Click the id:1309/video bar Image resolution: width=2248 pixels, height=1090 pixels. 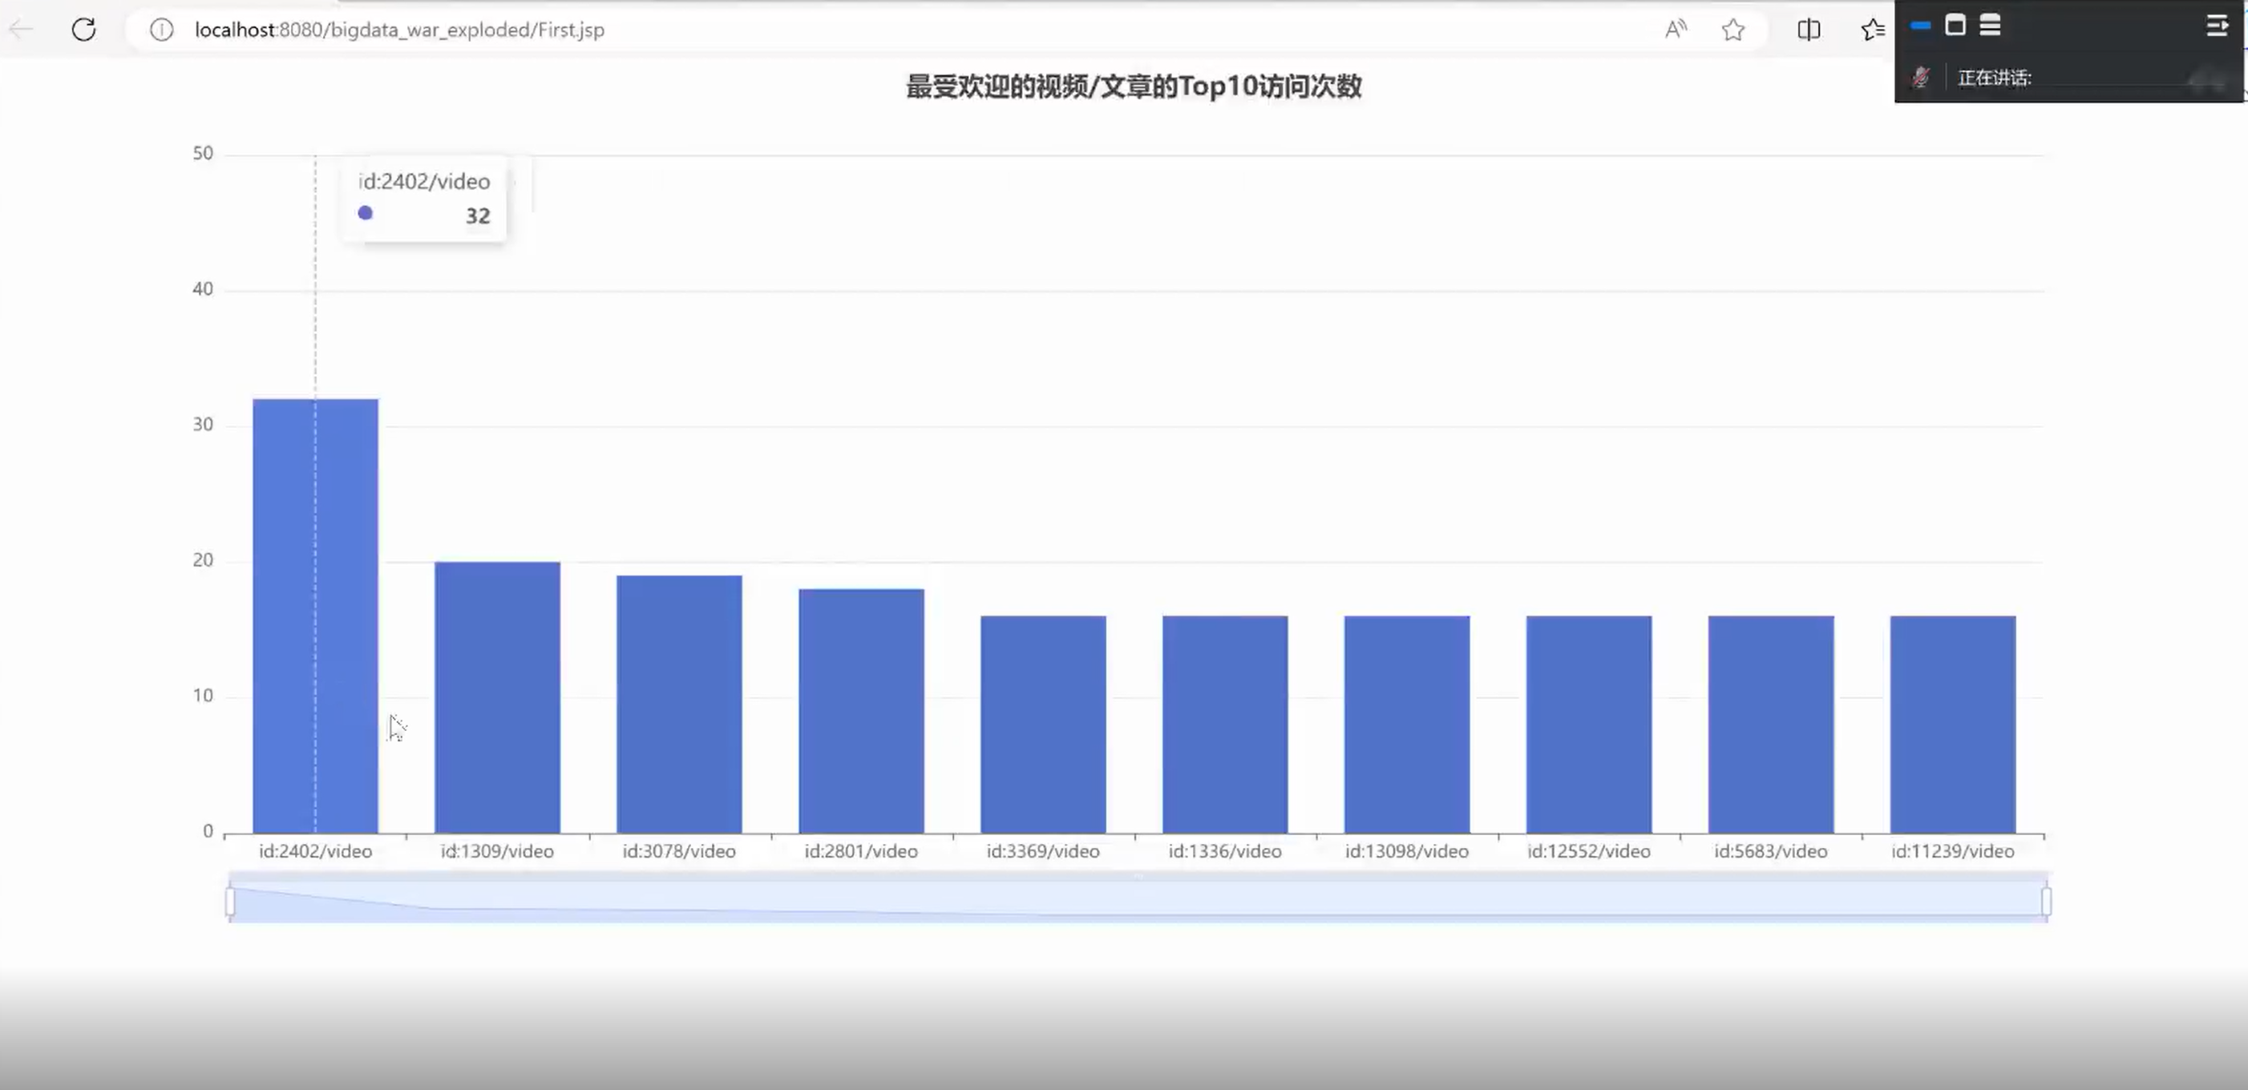[x=496, y=696]
